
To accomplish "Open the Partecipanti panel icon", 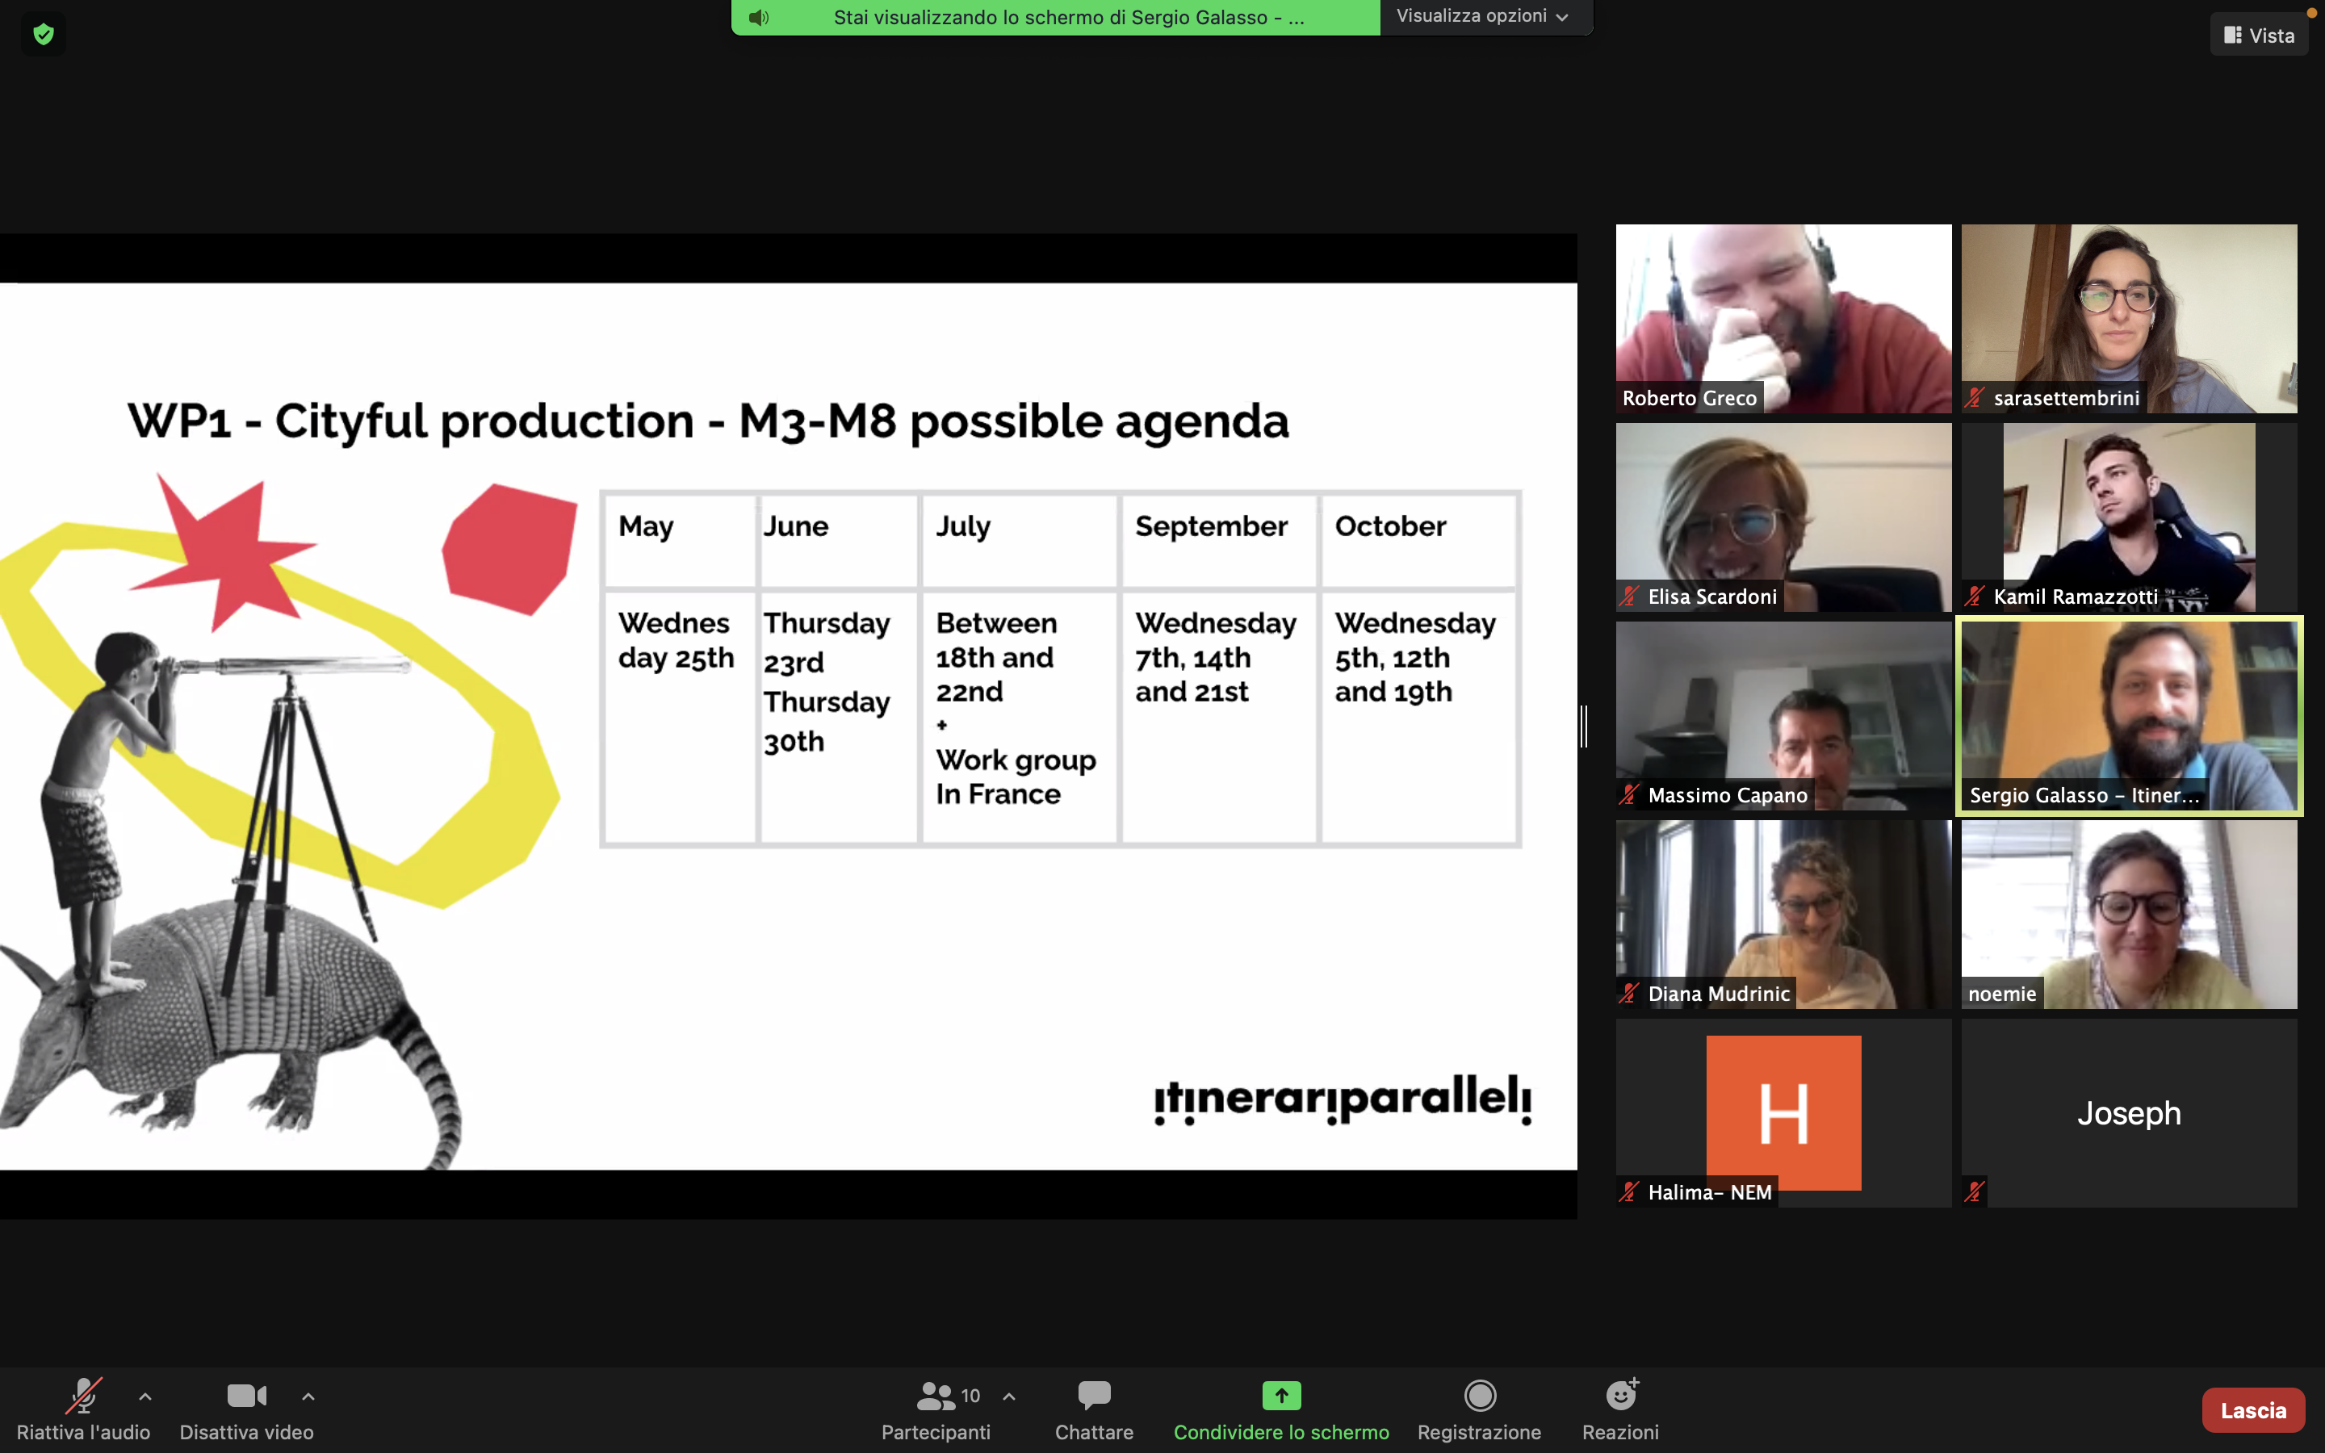I will [935, 1394].
